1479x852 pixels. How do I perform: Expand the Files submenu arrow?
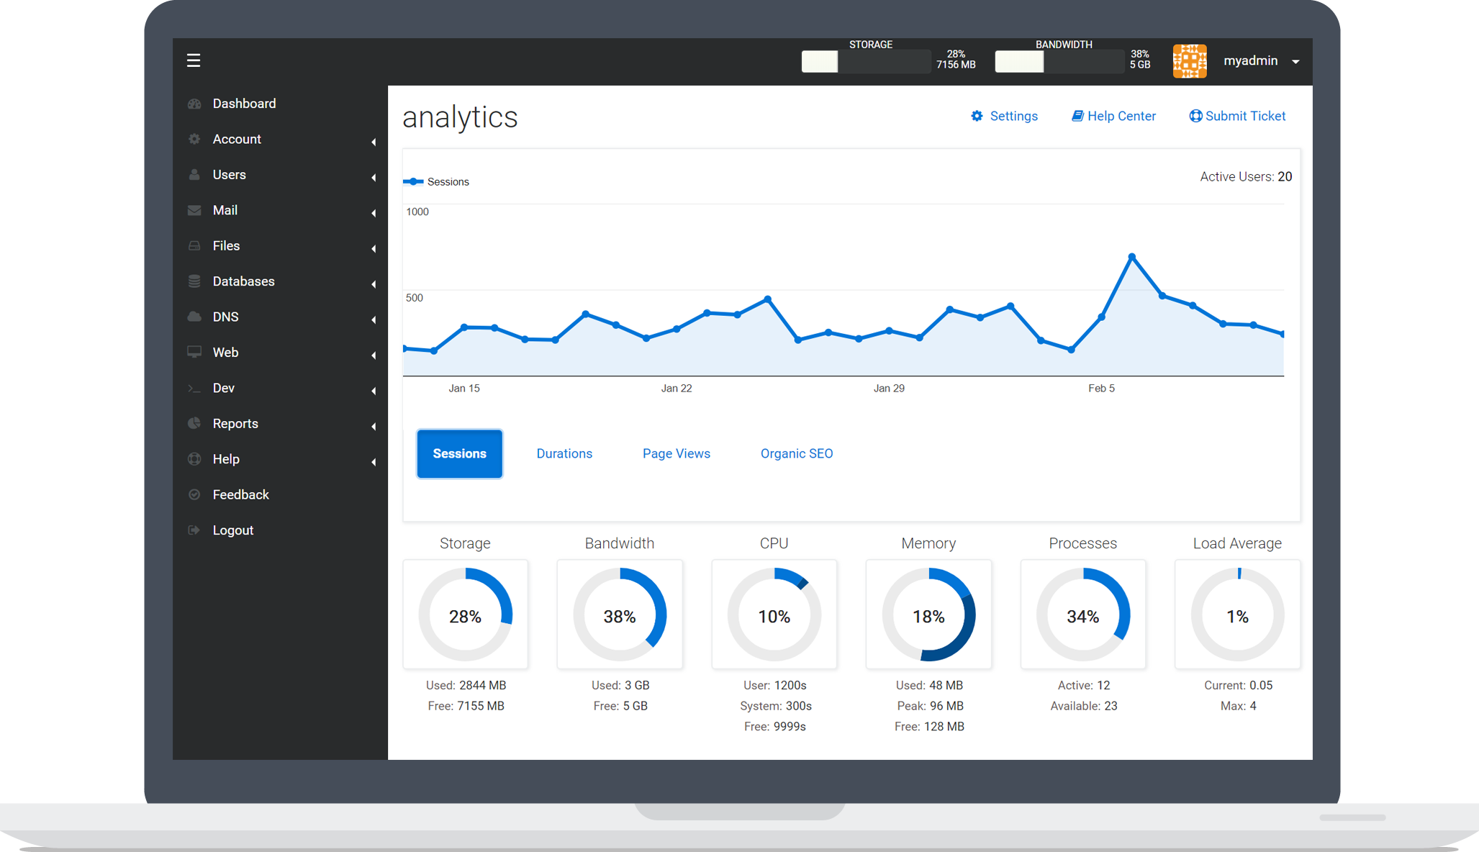[x=374, y=248]
